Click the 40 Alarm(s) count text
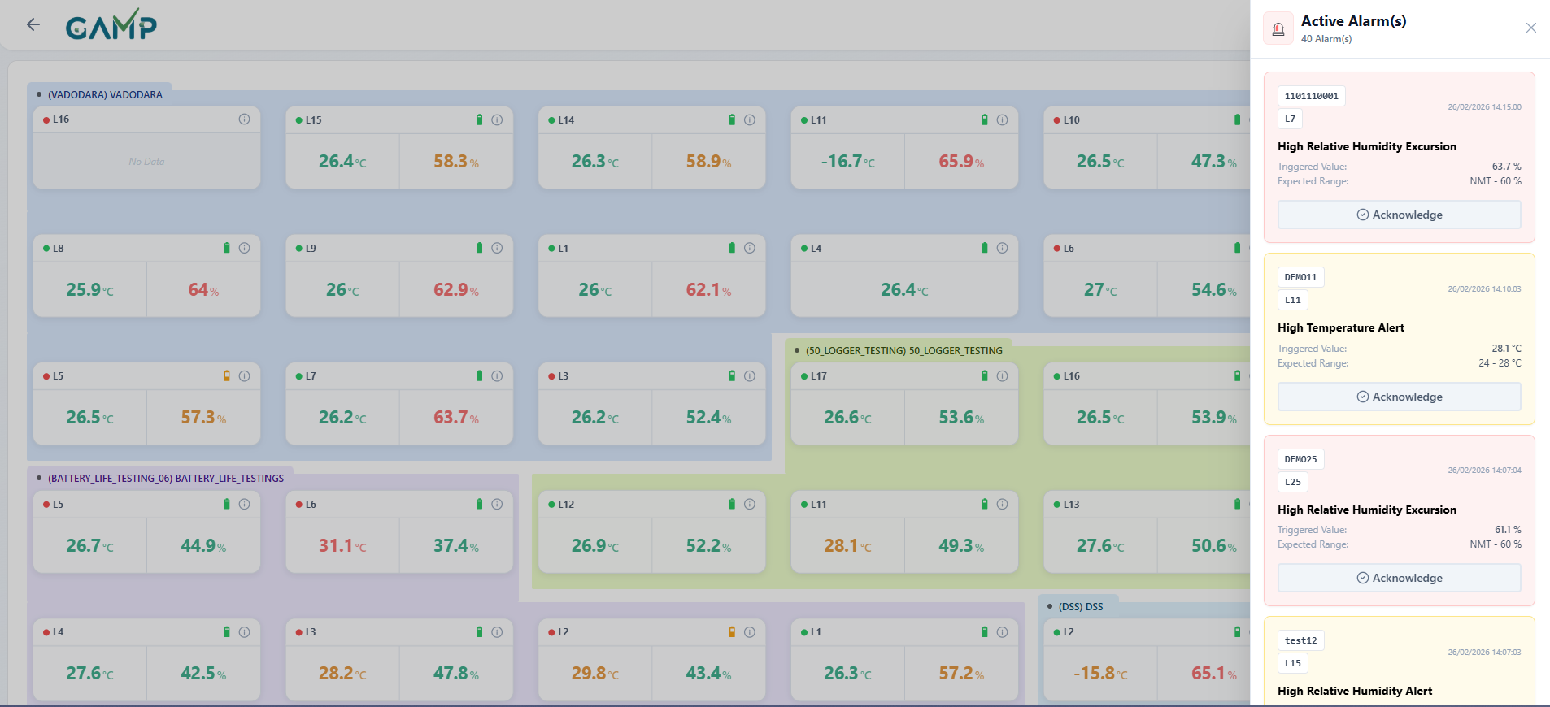 pyautogui.click(x=1326, y=39)
